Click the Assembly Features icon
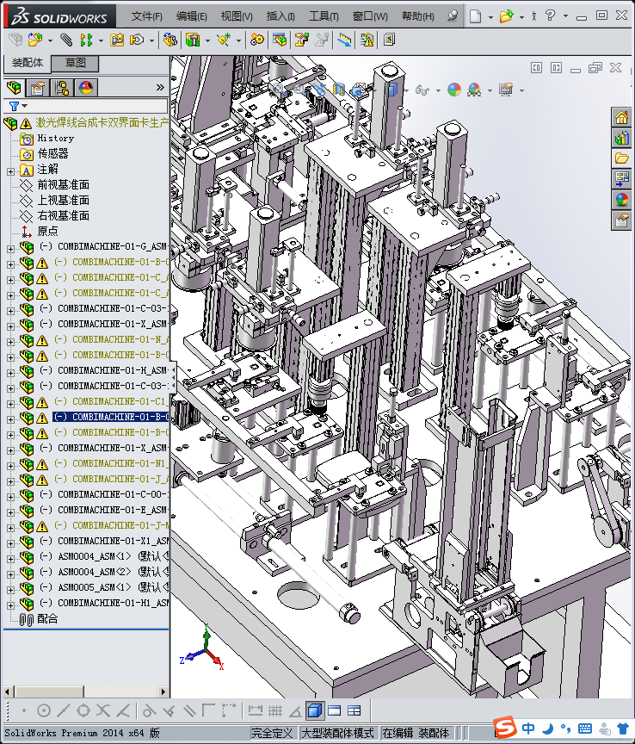The image size is (635, 744). pos(193,40)
